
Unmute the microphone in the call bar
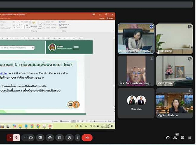(x=17, y=138)
